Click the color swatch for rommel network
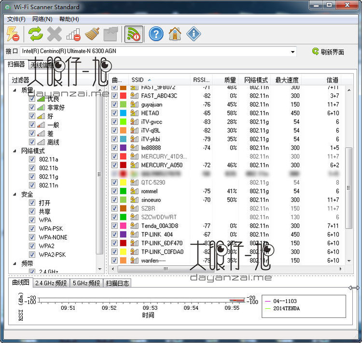The width and height of the screenshot is (362, 343). [123, 191]
